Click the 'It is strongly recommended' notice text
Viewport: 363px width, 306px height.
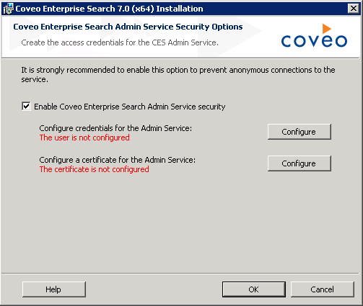click(178, 74)
